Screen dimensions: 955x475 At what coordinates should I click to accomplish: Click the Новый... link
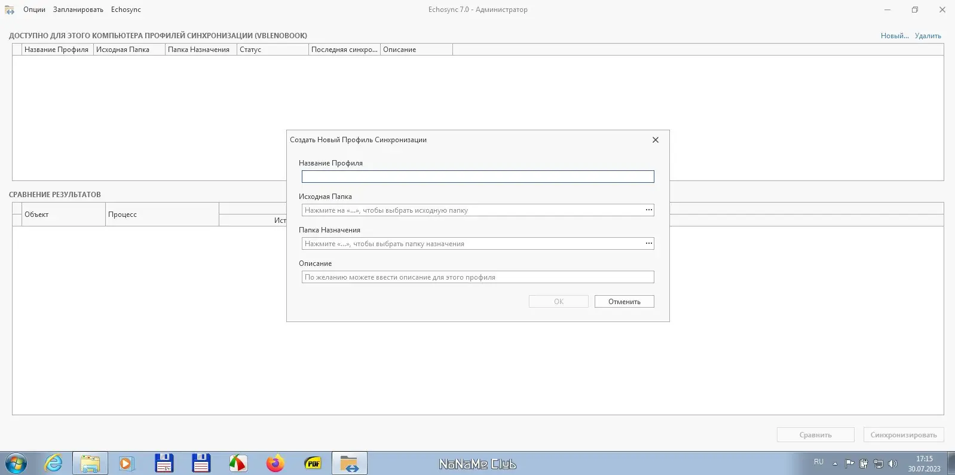(x=895, y=36)
